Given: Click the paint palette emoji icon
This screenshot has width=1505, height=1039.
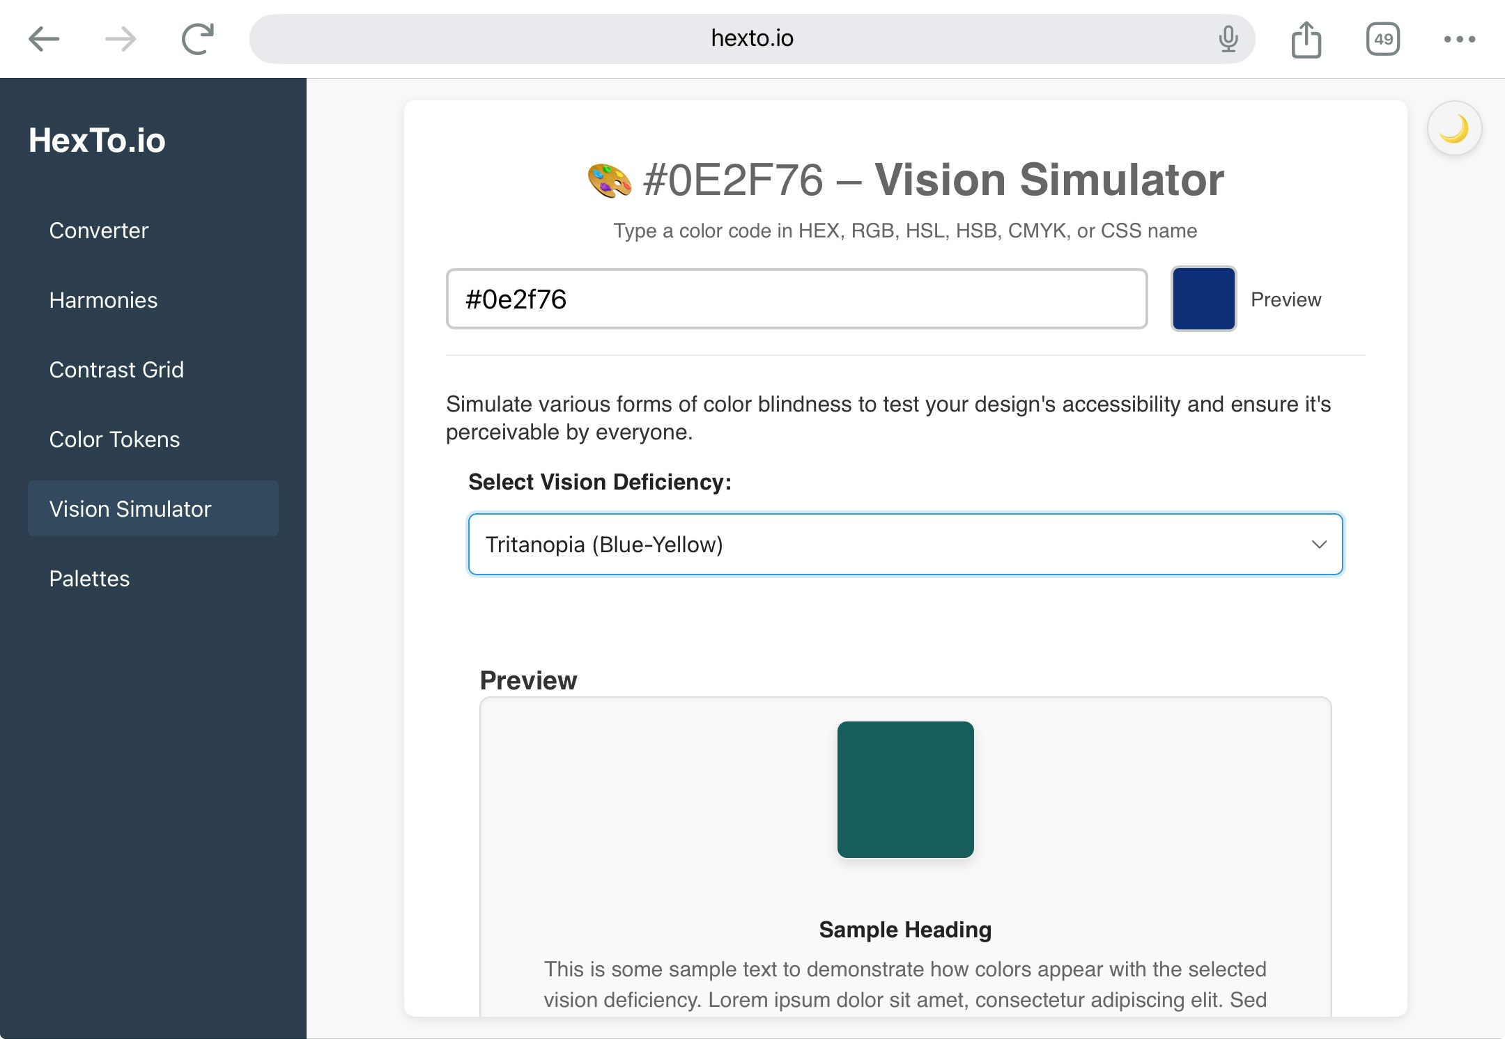Looking at the screenshot, I should pos(610,180).
